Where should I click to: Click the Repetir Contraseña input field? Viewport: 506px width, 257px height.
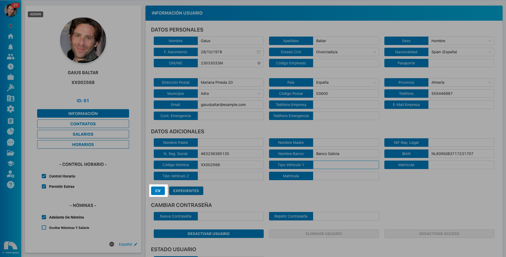click(x=346, y=216)
